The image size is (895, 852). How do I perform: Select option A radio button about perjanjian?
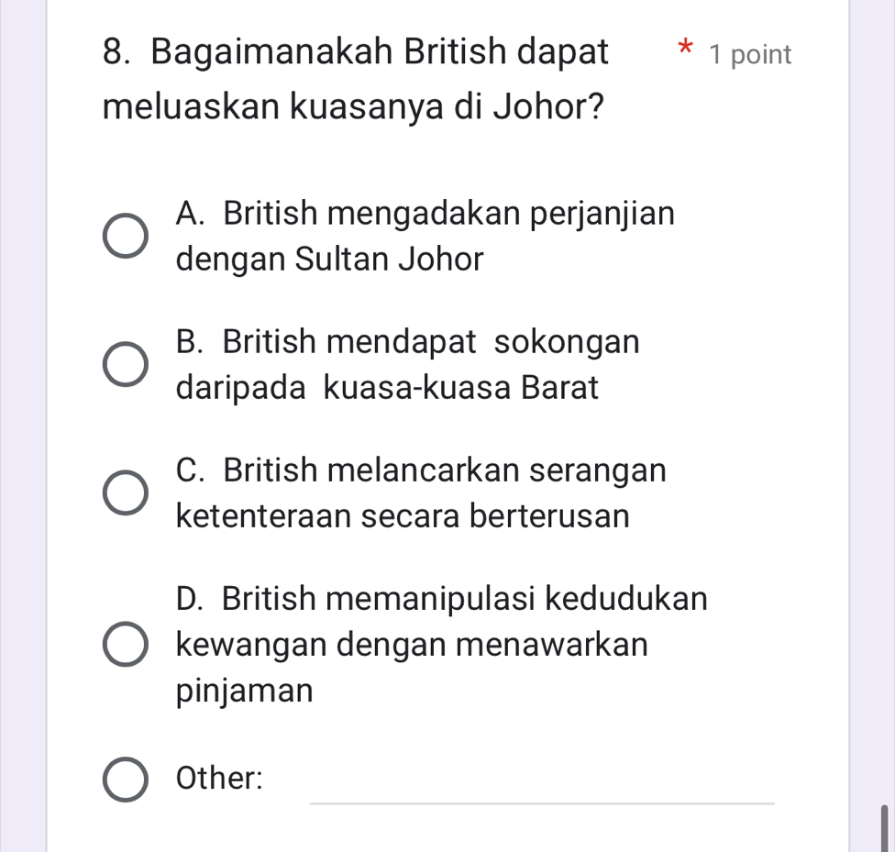pos(125,237)
